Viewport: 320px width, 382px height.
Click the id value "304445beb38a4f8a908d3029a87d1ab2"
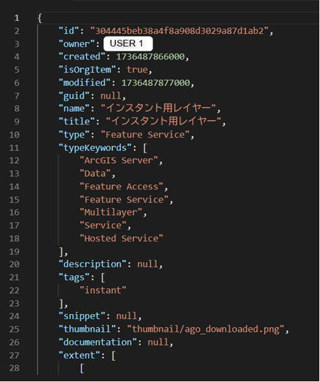[x=180, y=31]
